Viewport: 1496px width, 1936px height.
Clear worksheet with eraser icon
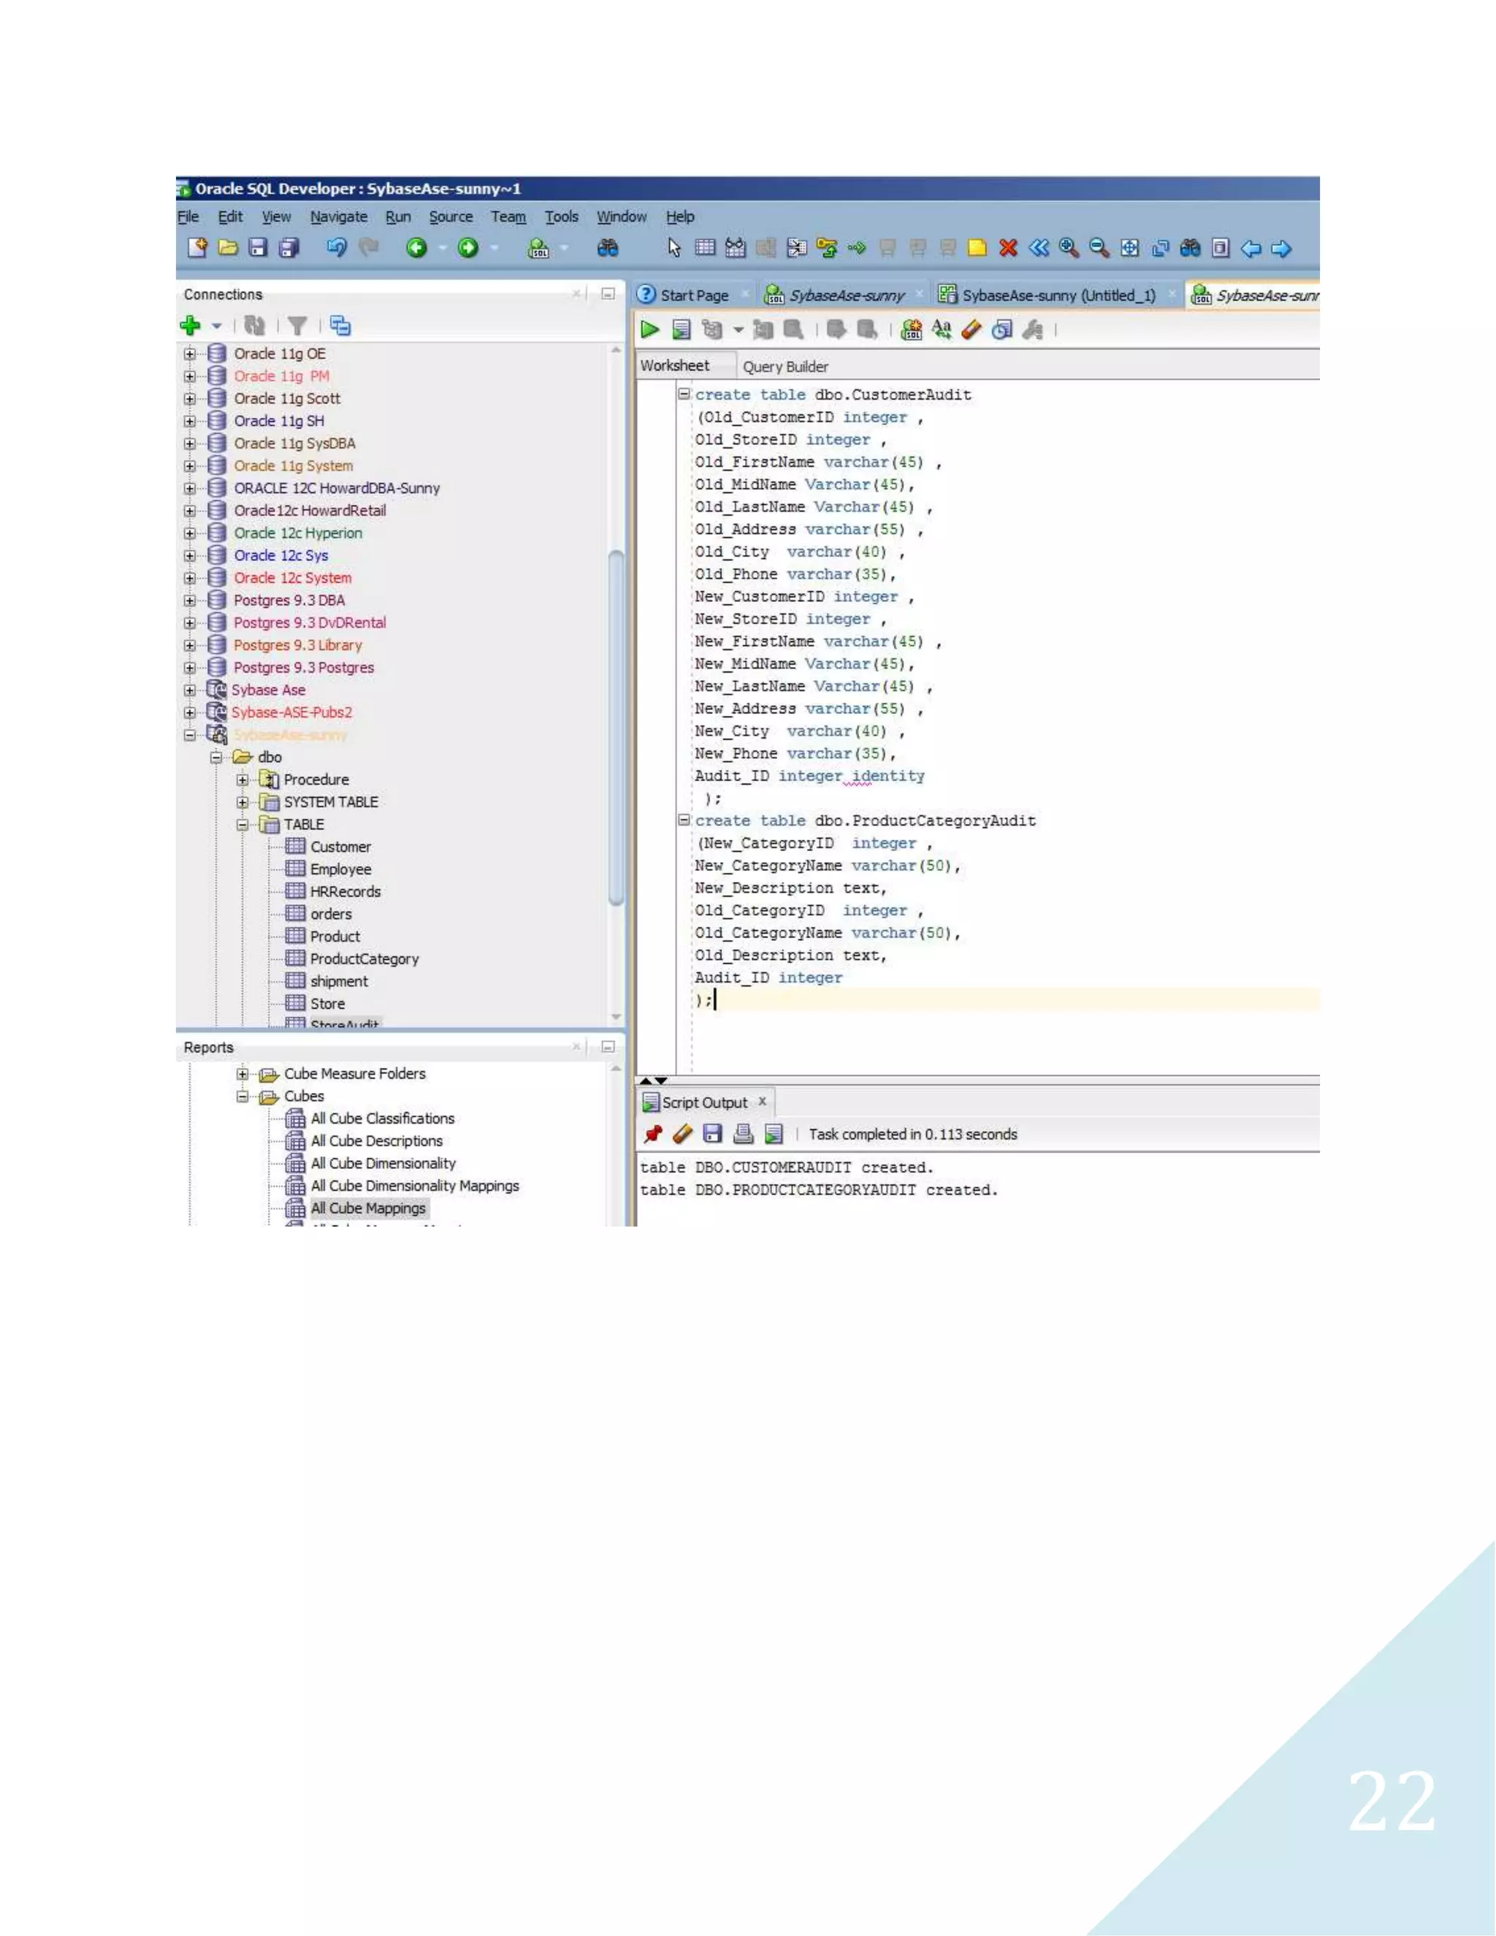972,329
